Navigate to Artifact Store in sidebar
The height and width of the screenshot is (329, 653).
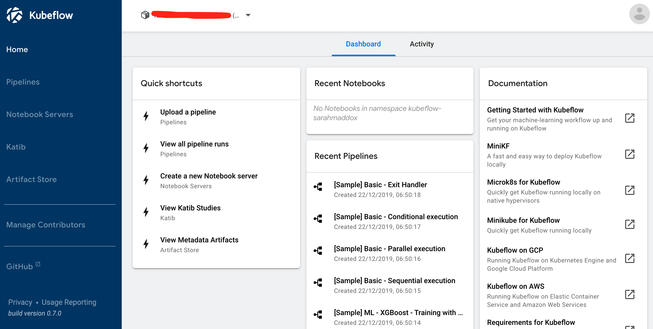point(31,179)
